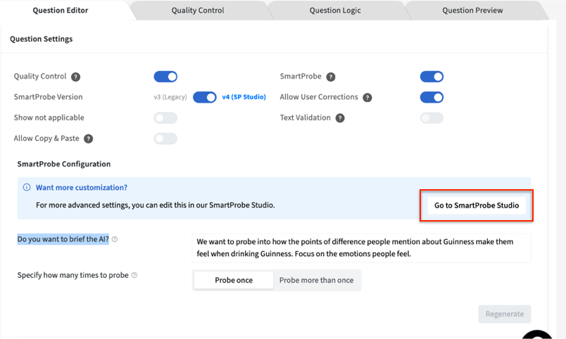Turn off the SmartProbe toggle
Viewport: 566px width, 339px height.
coord(432,77)
